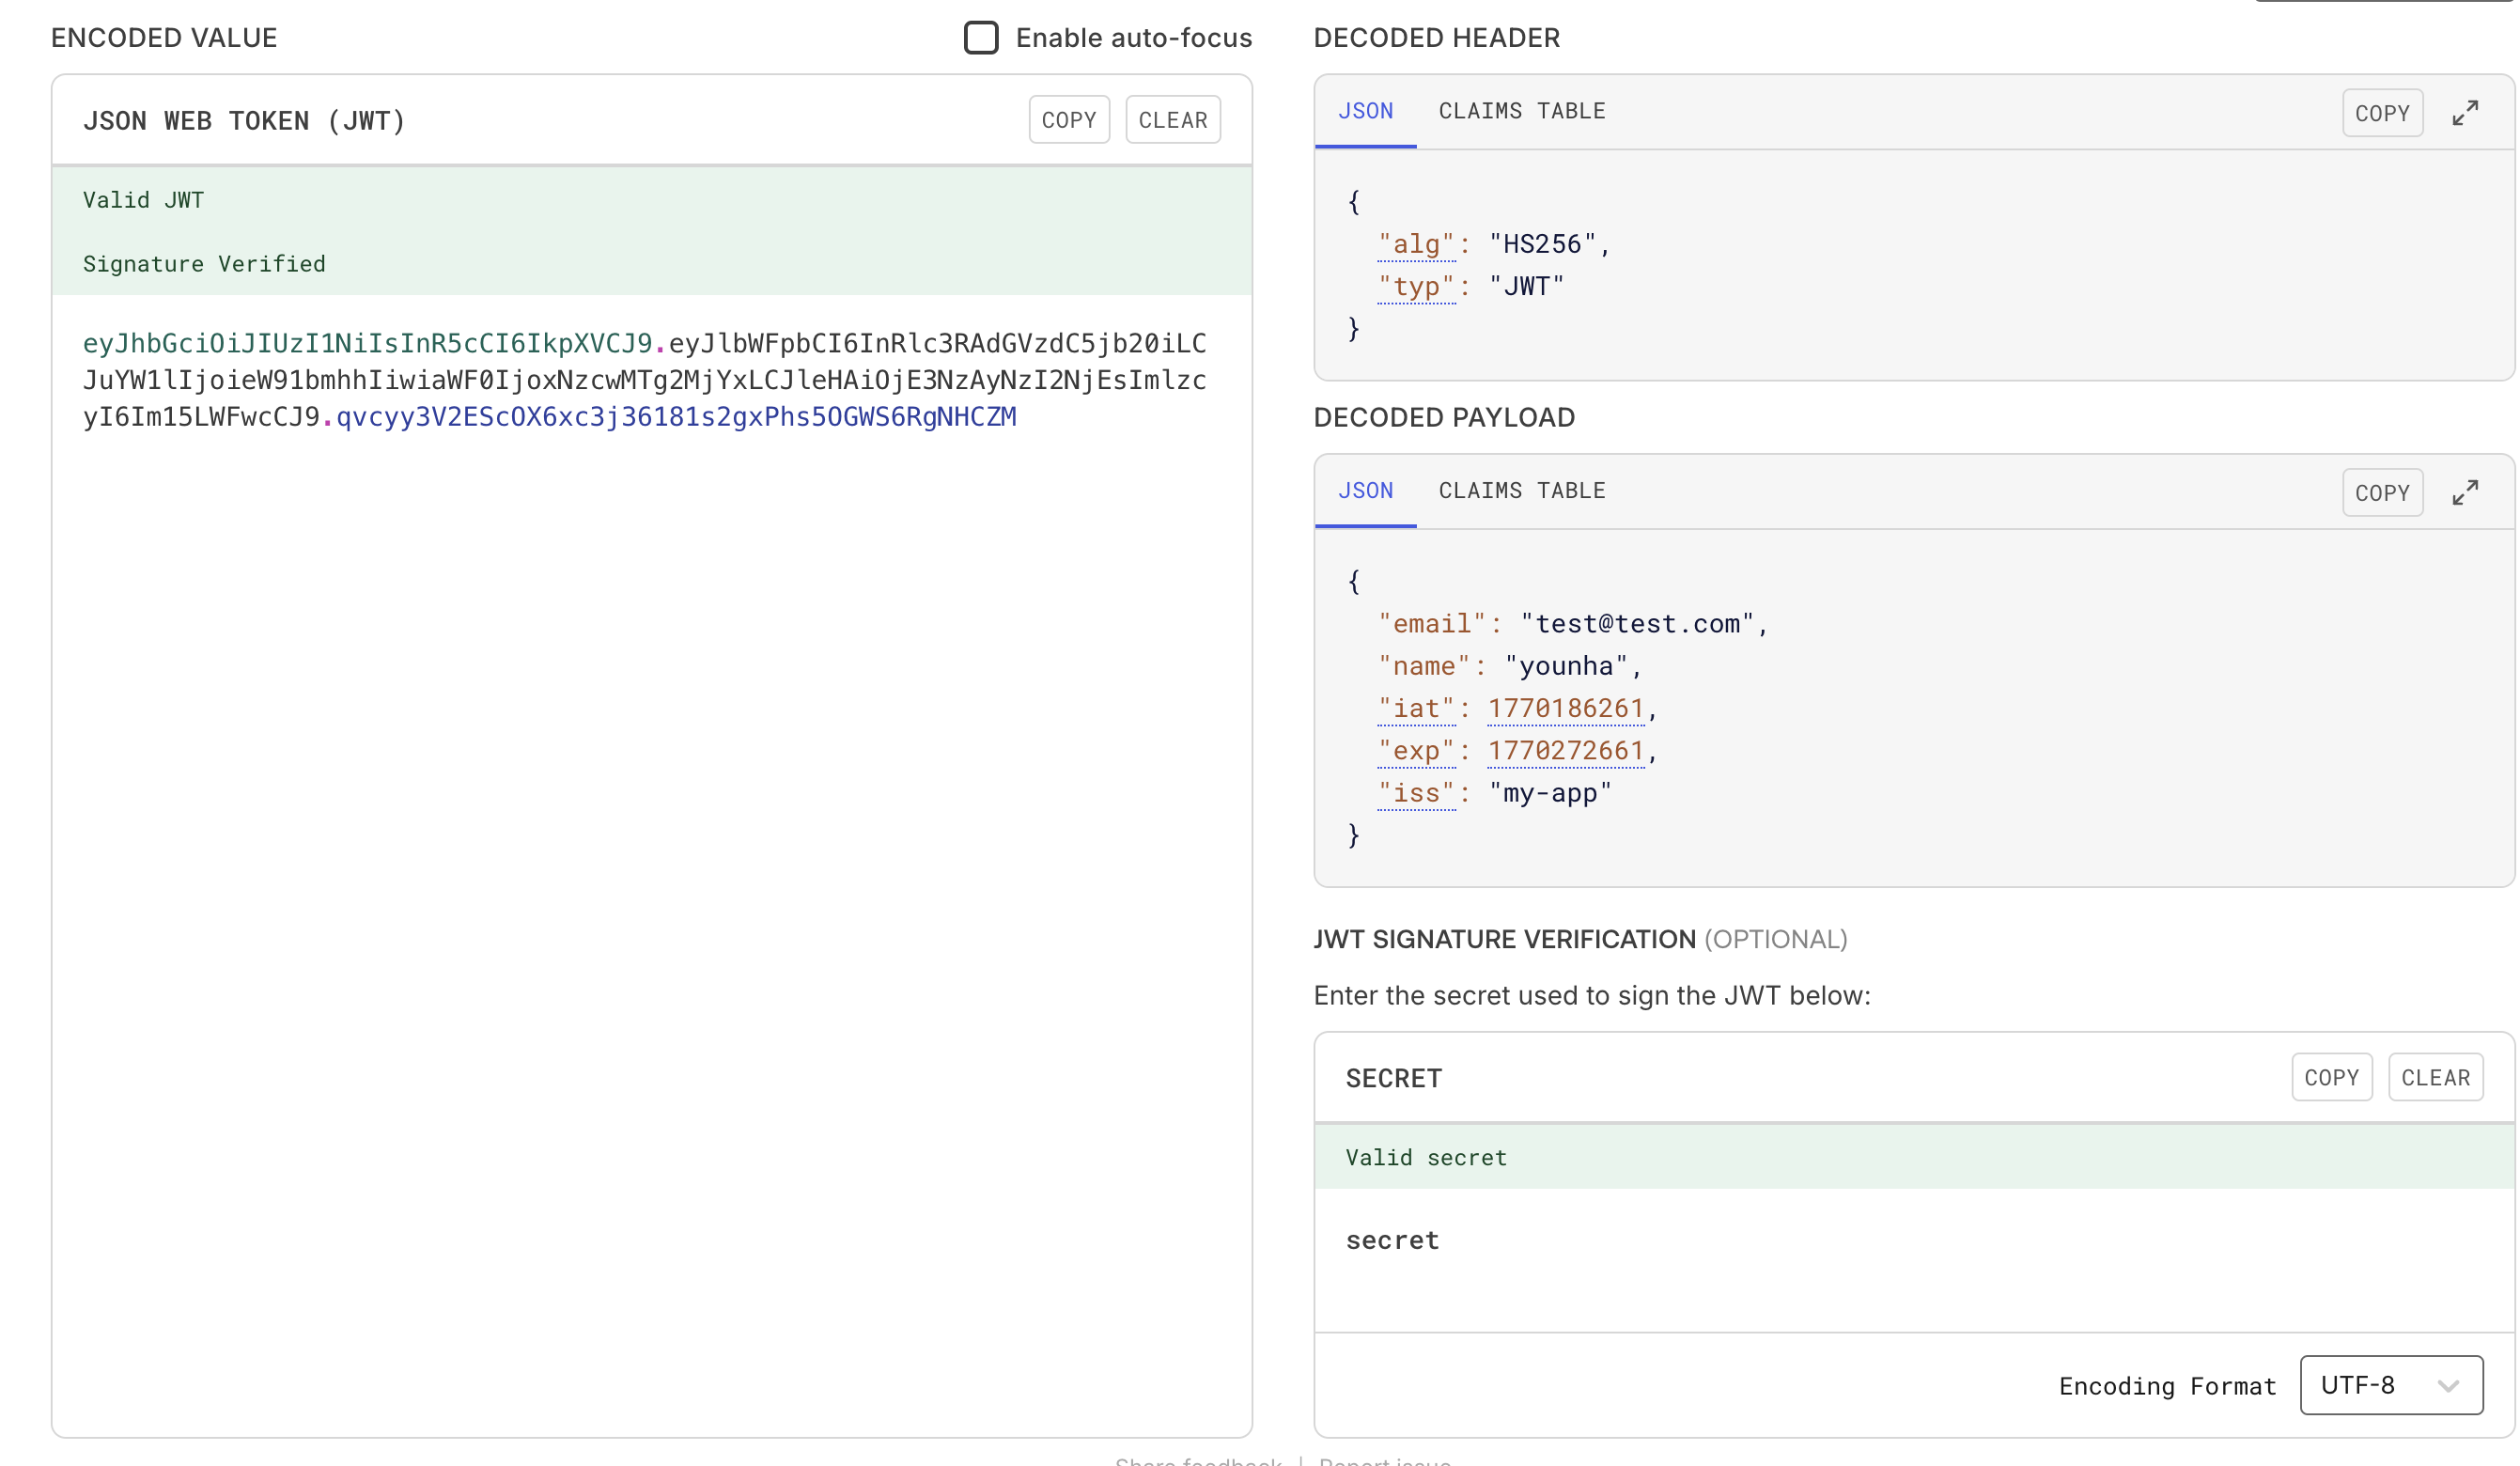This screenshot has height=1466, width=2520.
Task: Clear the secret field
Action: (x=2435, y=1077)
